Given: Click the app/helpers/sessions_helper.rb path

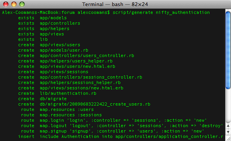Looking at the screenshot, I should point(80,82).
